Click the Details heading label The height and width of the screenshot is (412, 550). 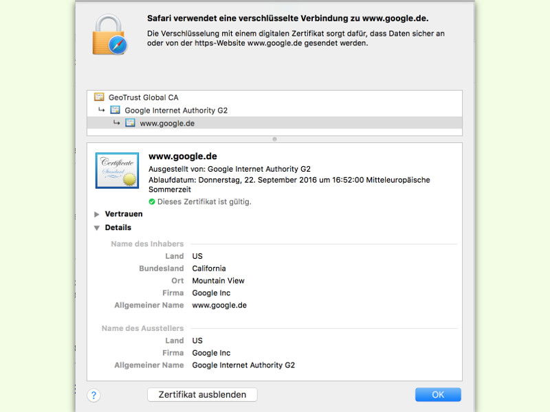tap(118, 228)
